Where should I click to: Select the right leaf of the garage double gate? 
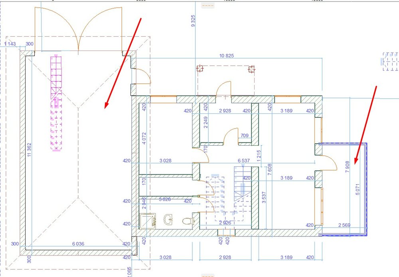pos(100,29)
